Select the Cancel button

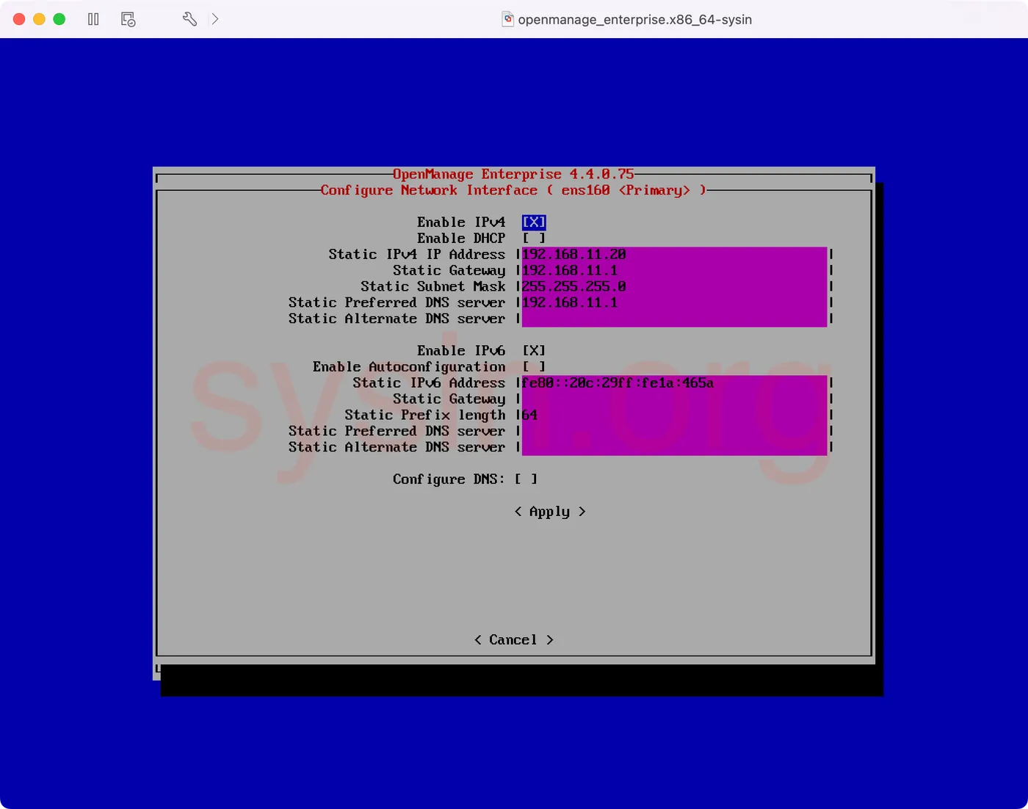coord(513,640)
